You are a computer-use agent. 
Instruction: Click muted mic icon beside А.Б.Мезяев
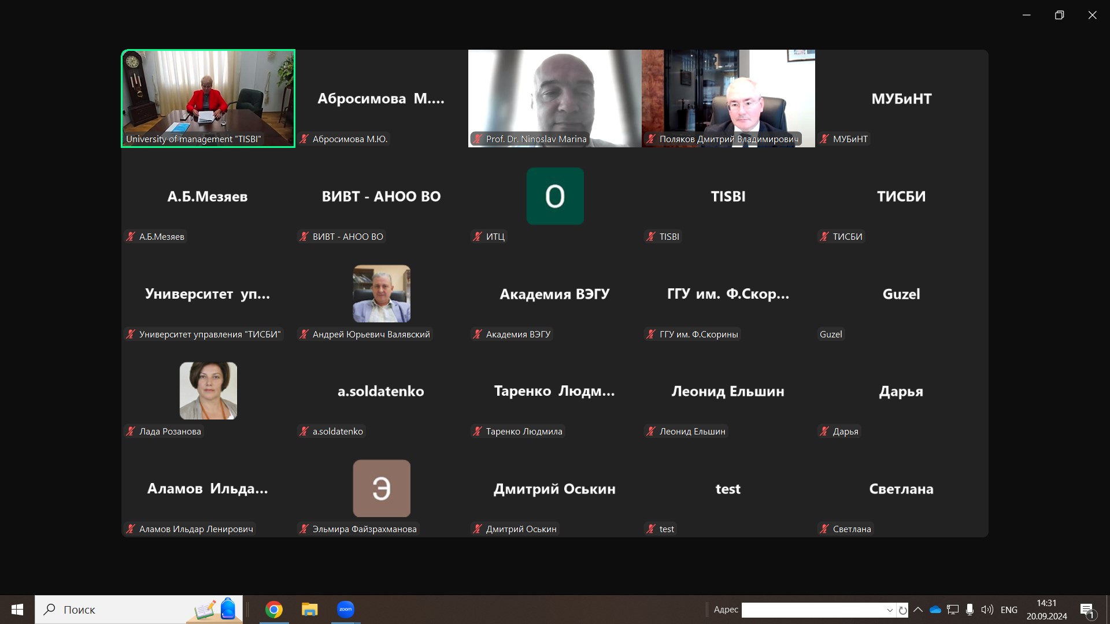131,236
